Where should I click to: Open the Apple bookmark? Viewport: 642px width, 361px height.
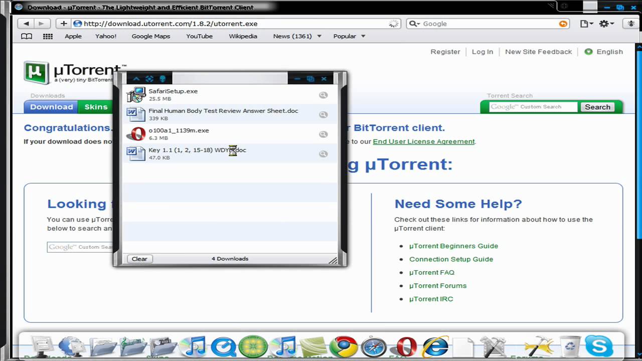pyautogui.click(x=73, y=36)
